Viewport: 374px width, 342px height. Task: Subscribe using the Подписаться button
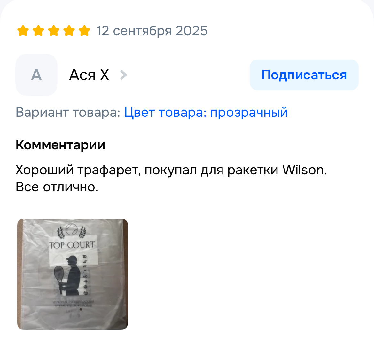point(304,75)
